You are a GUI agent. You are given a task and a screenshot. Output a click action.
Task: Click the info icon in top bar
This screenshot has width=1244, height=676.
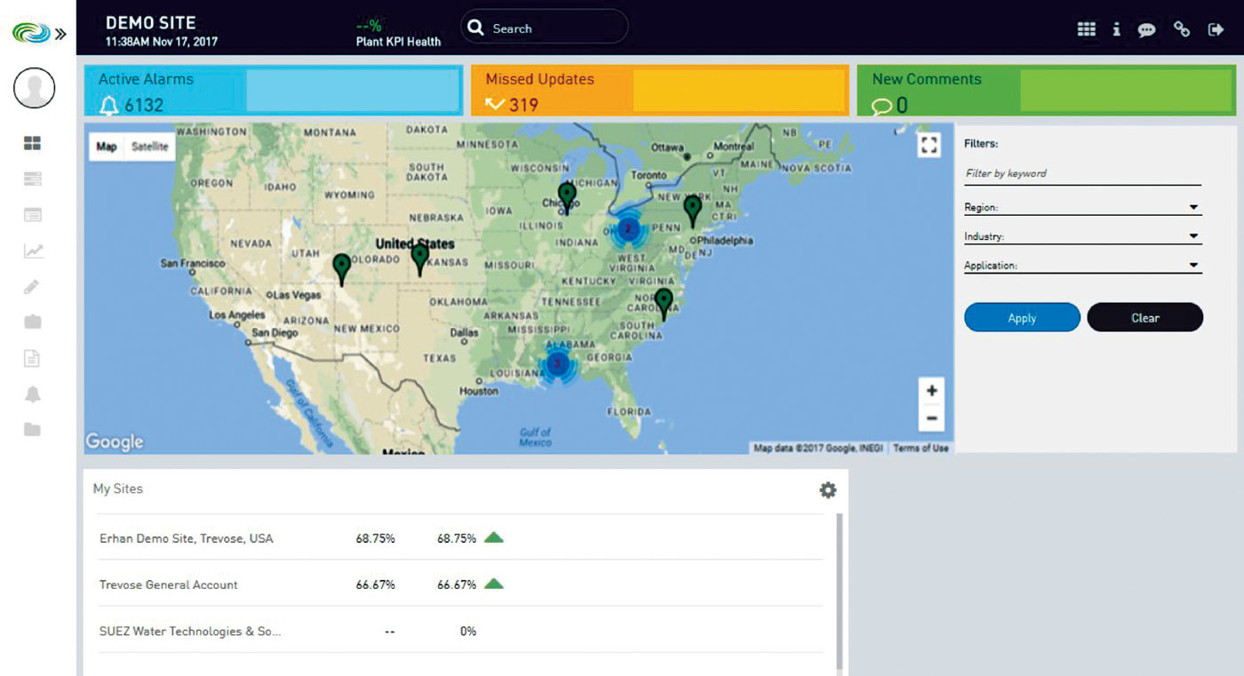coord(1116,29)
